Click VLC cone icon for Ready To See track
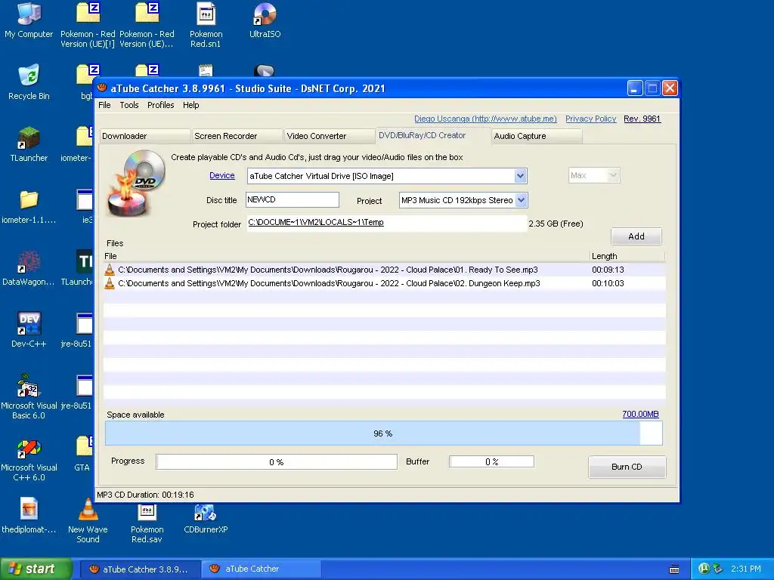774x580 pixels. tap(110, 270)
